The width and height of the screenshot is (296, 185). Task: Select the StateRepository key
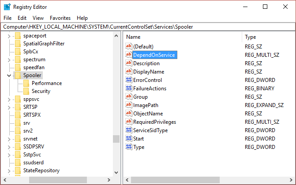coord(41,170)
